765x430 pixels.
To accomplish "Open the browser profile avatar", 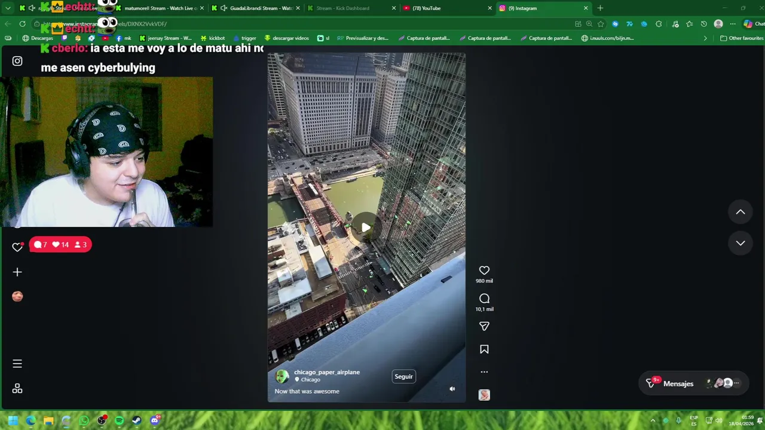I will [x=718, y=24].
